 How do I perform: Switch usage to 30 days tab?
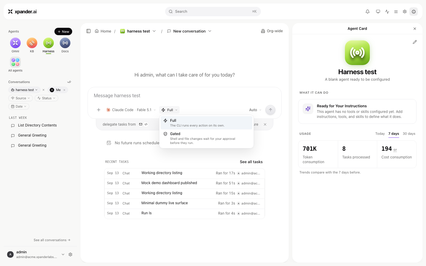(409, 134)
